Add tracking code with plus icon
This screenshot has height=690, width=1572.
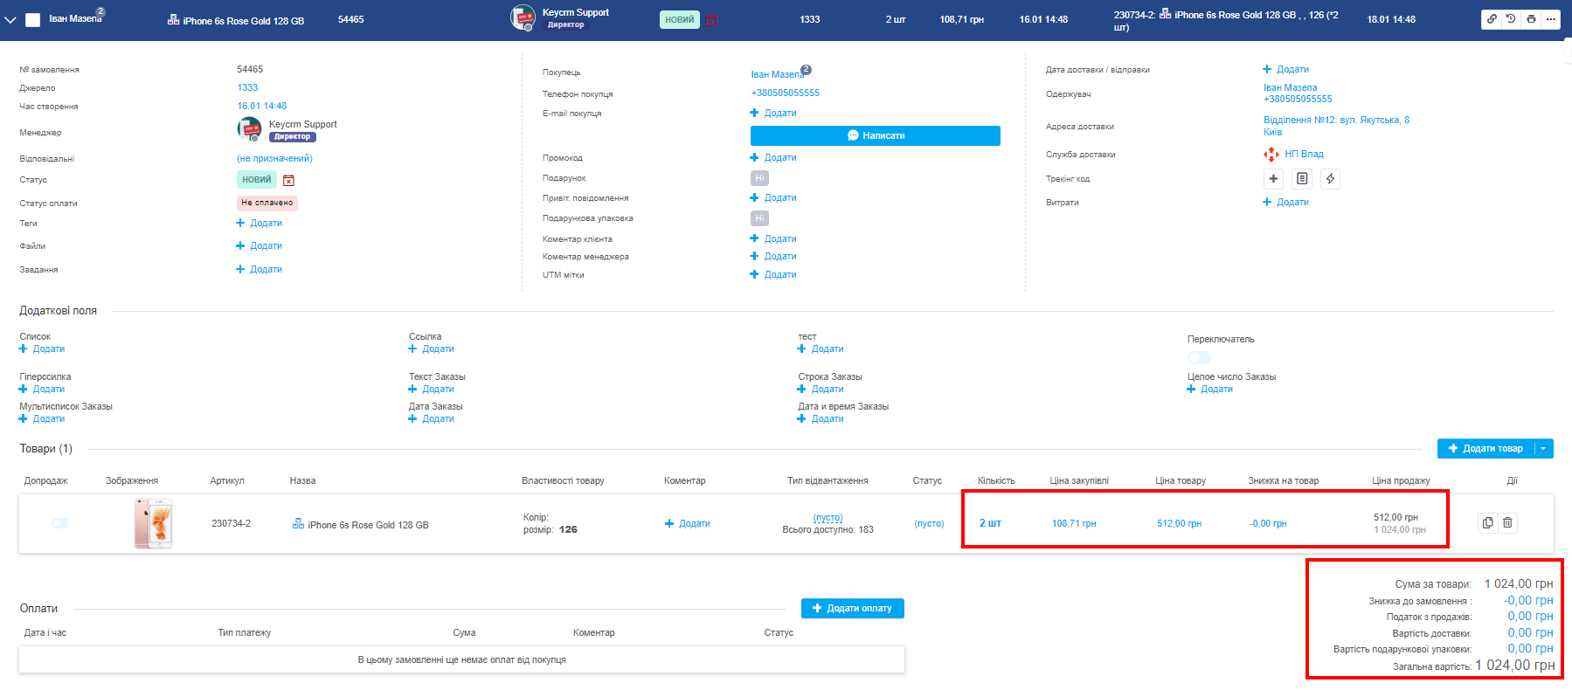point(1273,179)
